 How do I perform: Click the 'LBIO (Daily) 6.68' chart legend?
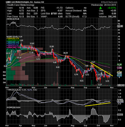[14, 37]
